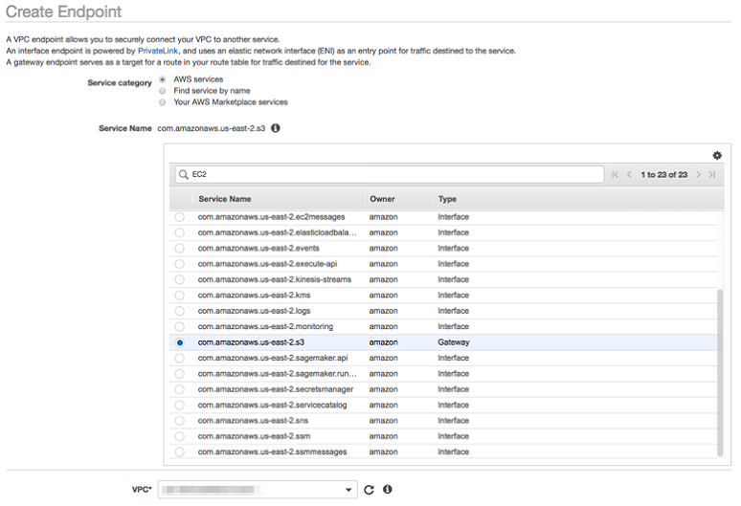Refresh the VPC list
741x506 pixels.
click(370, 490)
